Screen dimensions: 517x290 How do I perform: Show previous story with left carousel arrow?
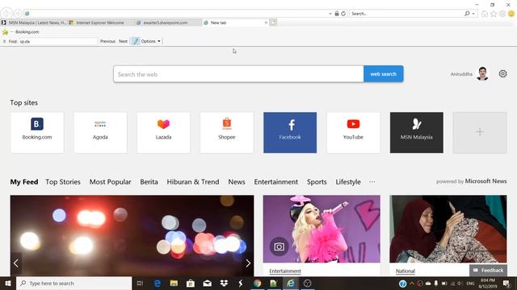click(16, 263)
